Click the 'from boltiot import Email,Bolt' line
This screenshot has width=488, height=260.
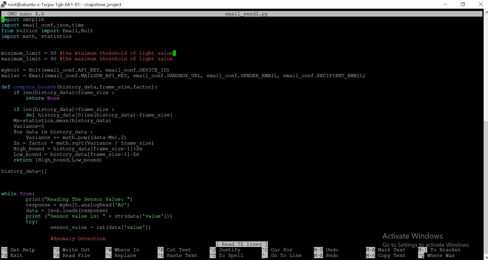point(47,31)
